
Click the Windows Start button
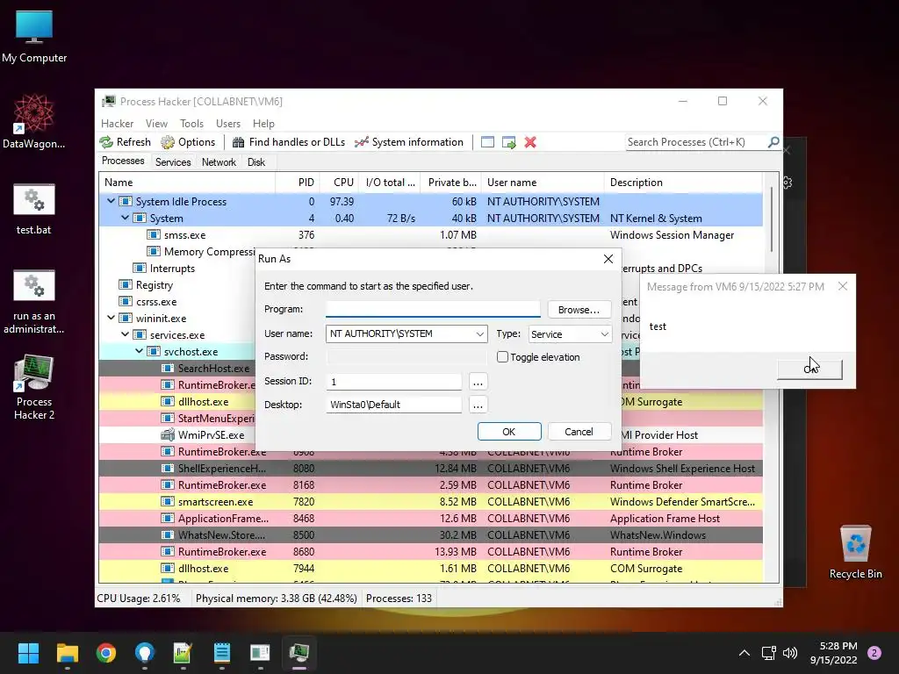[28, 653]
